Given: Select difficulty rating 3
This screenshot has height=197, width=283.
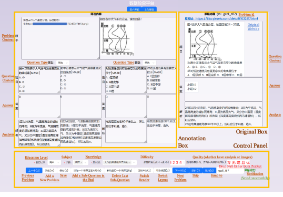Looking at the screenshot, I should (x=177, y=162).
